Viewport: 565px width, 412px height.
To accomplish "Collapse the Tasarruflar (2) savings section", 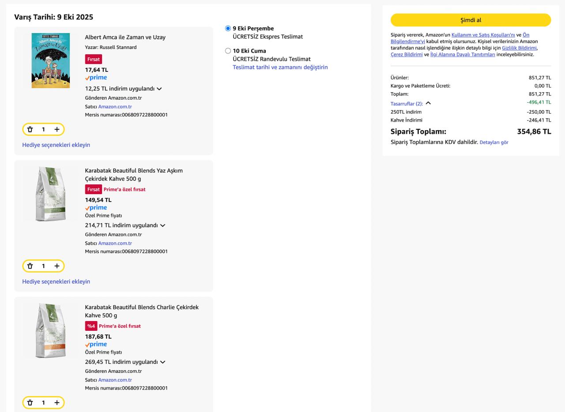I will [428, 104].
